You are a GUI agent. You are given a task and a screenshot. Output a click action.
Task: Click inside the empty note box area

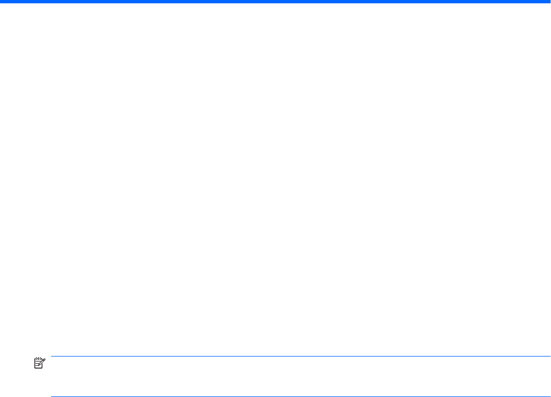(301, 376)
